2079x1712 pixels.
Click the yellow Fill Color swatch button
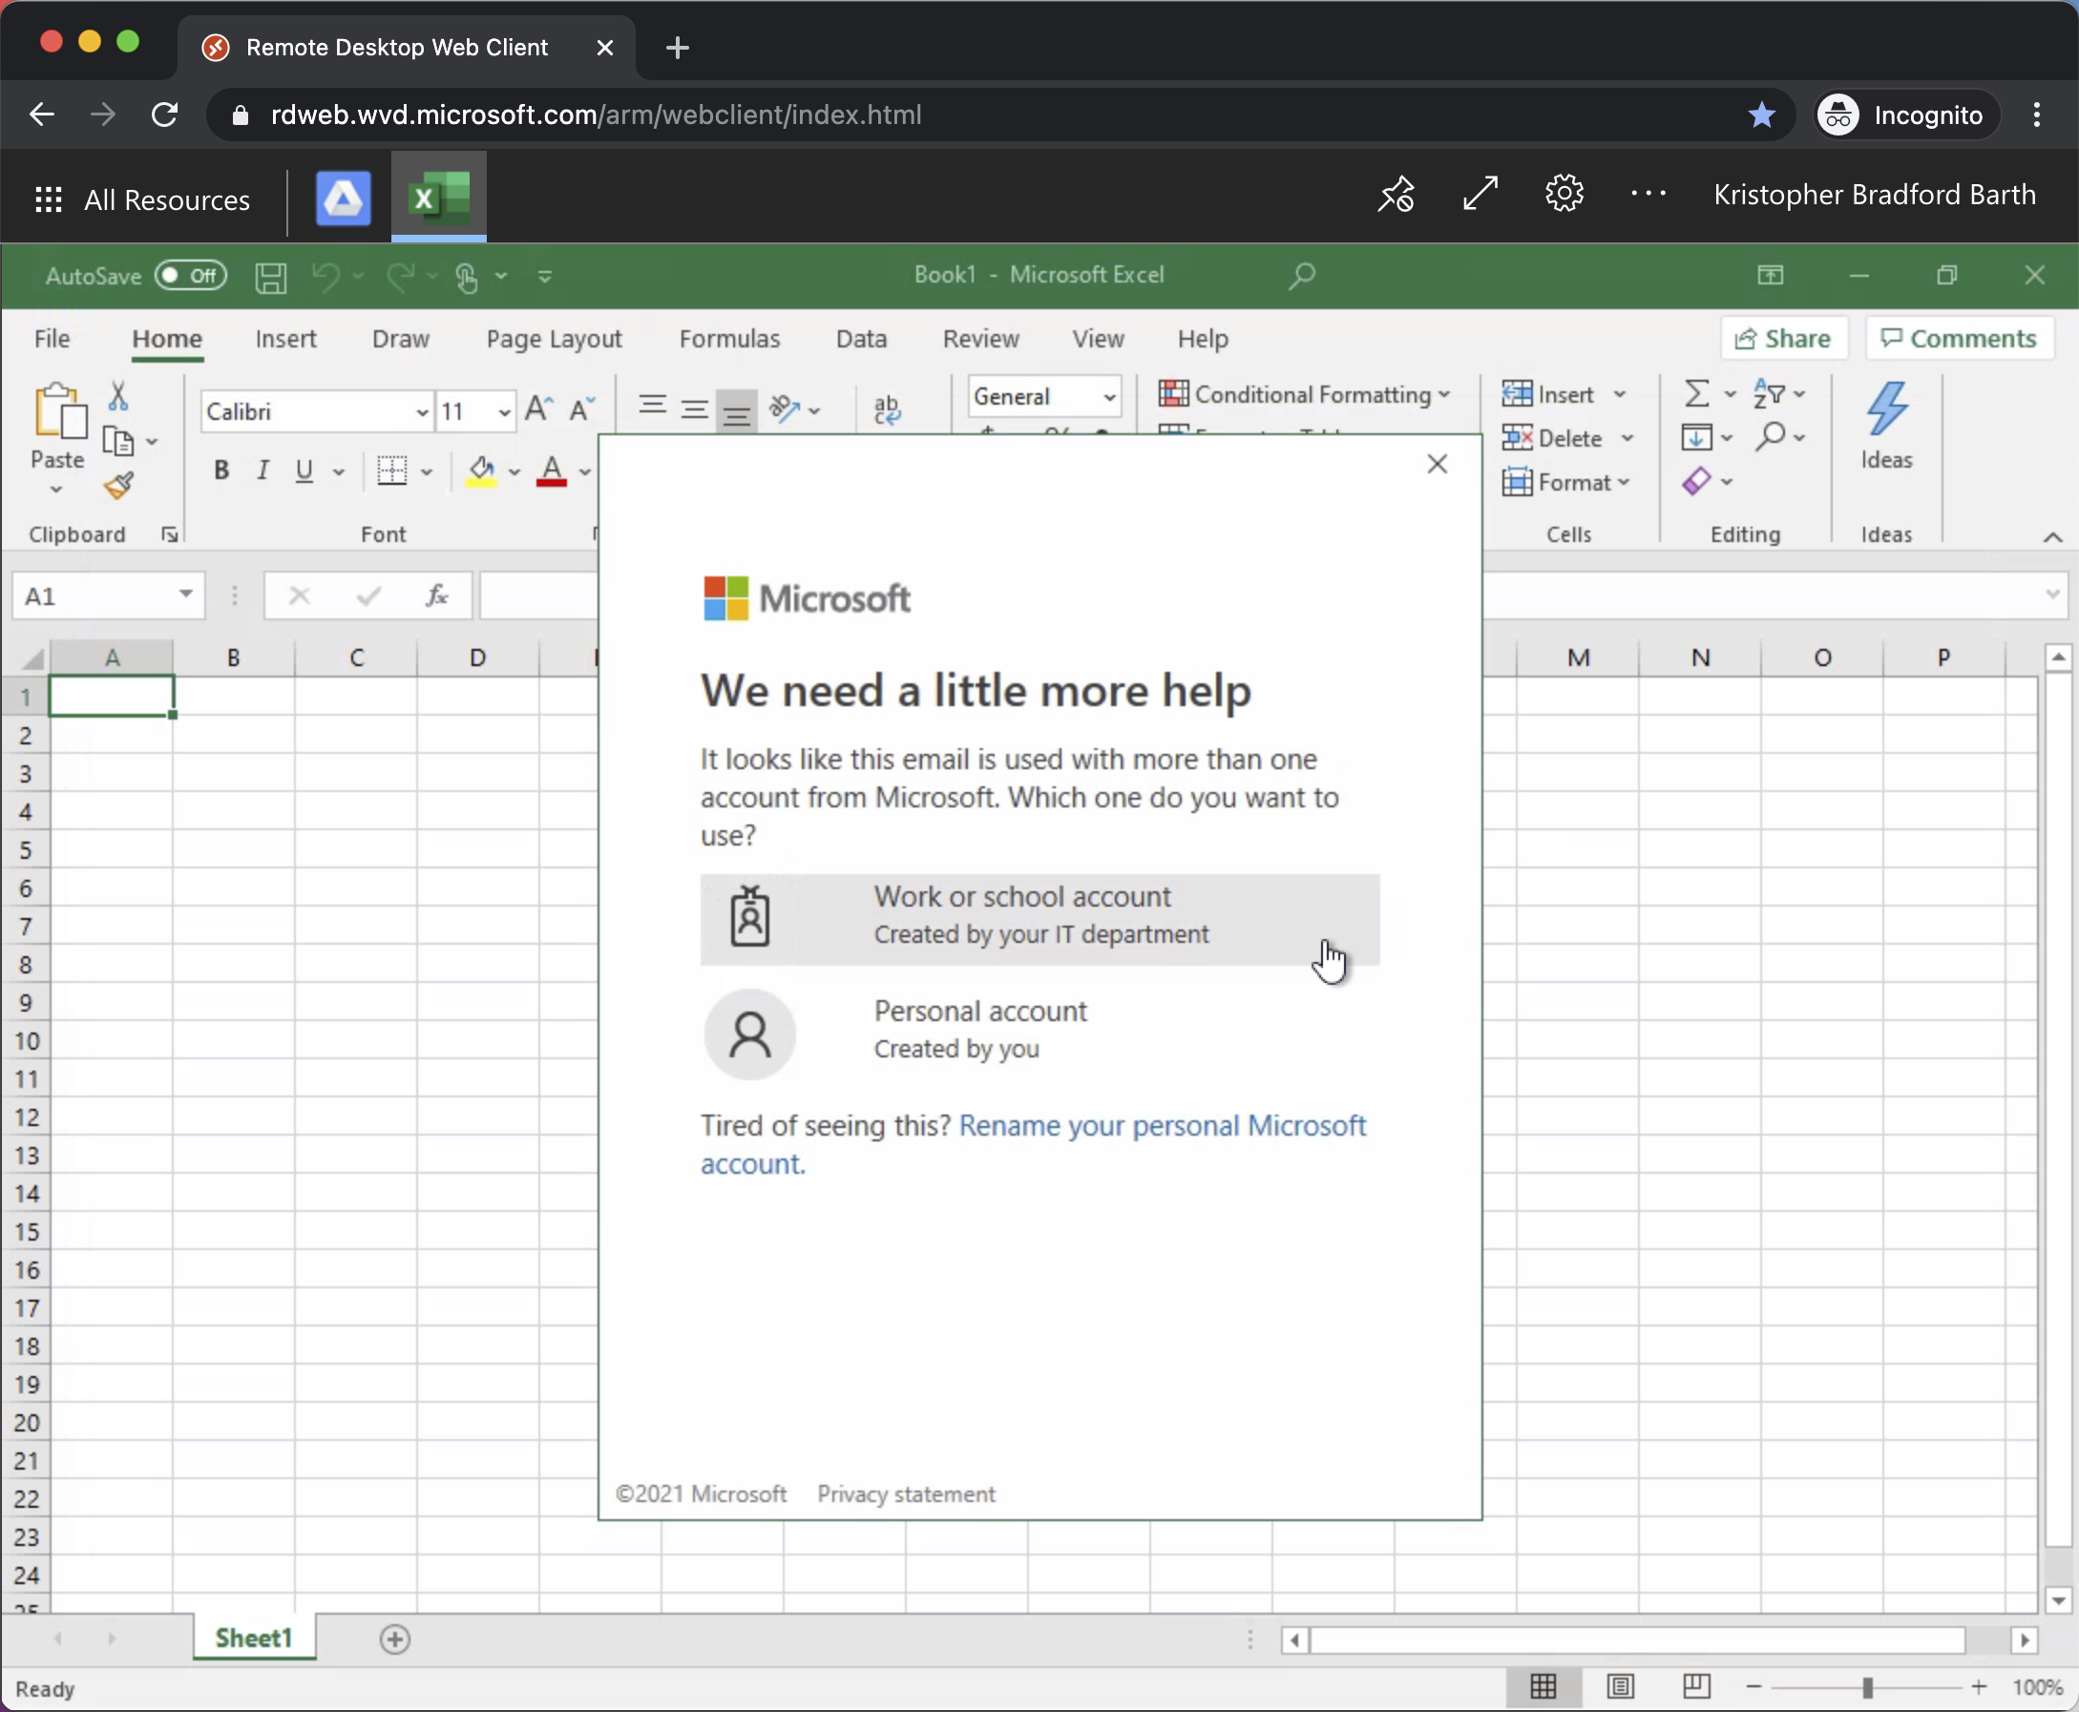coord(482,471)
